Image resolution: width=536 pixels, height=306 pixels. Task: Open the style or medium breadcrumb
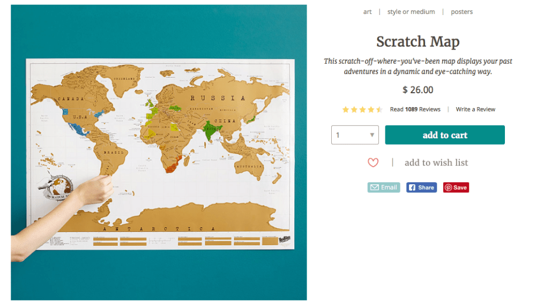(411, 12)
